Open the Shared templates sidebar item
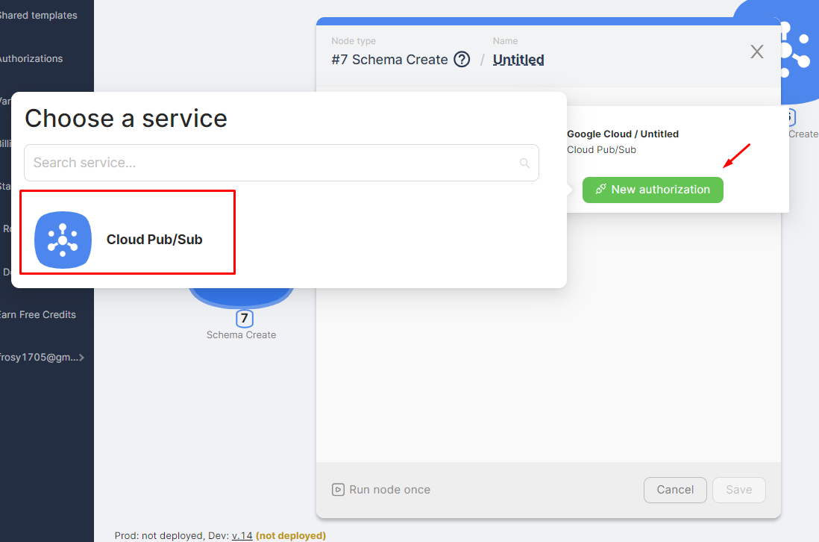 [x=39, y=16]
